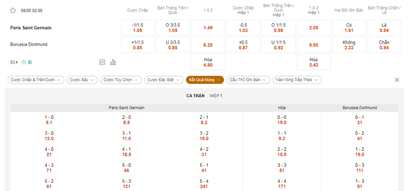Collapse the Kết Quả Đúng filter
This screenshot has height=191, width=409.
click(205, 80)
